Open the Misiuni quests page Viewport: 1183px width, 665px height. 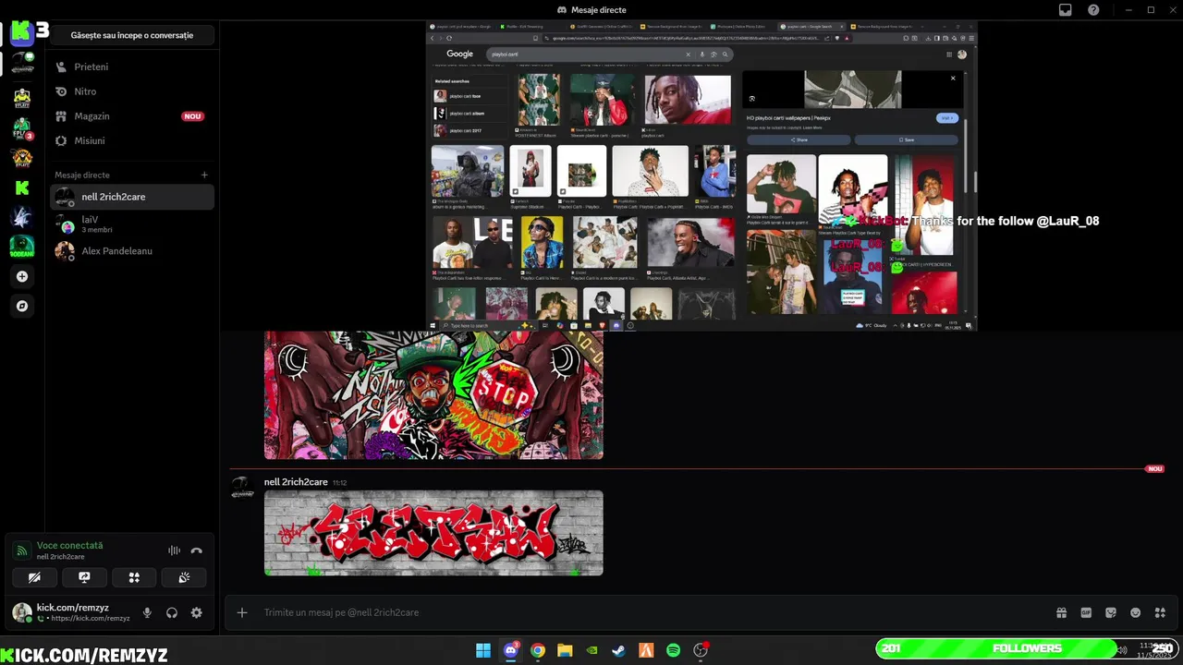[132, 140]
